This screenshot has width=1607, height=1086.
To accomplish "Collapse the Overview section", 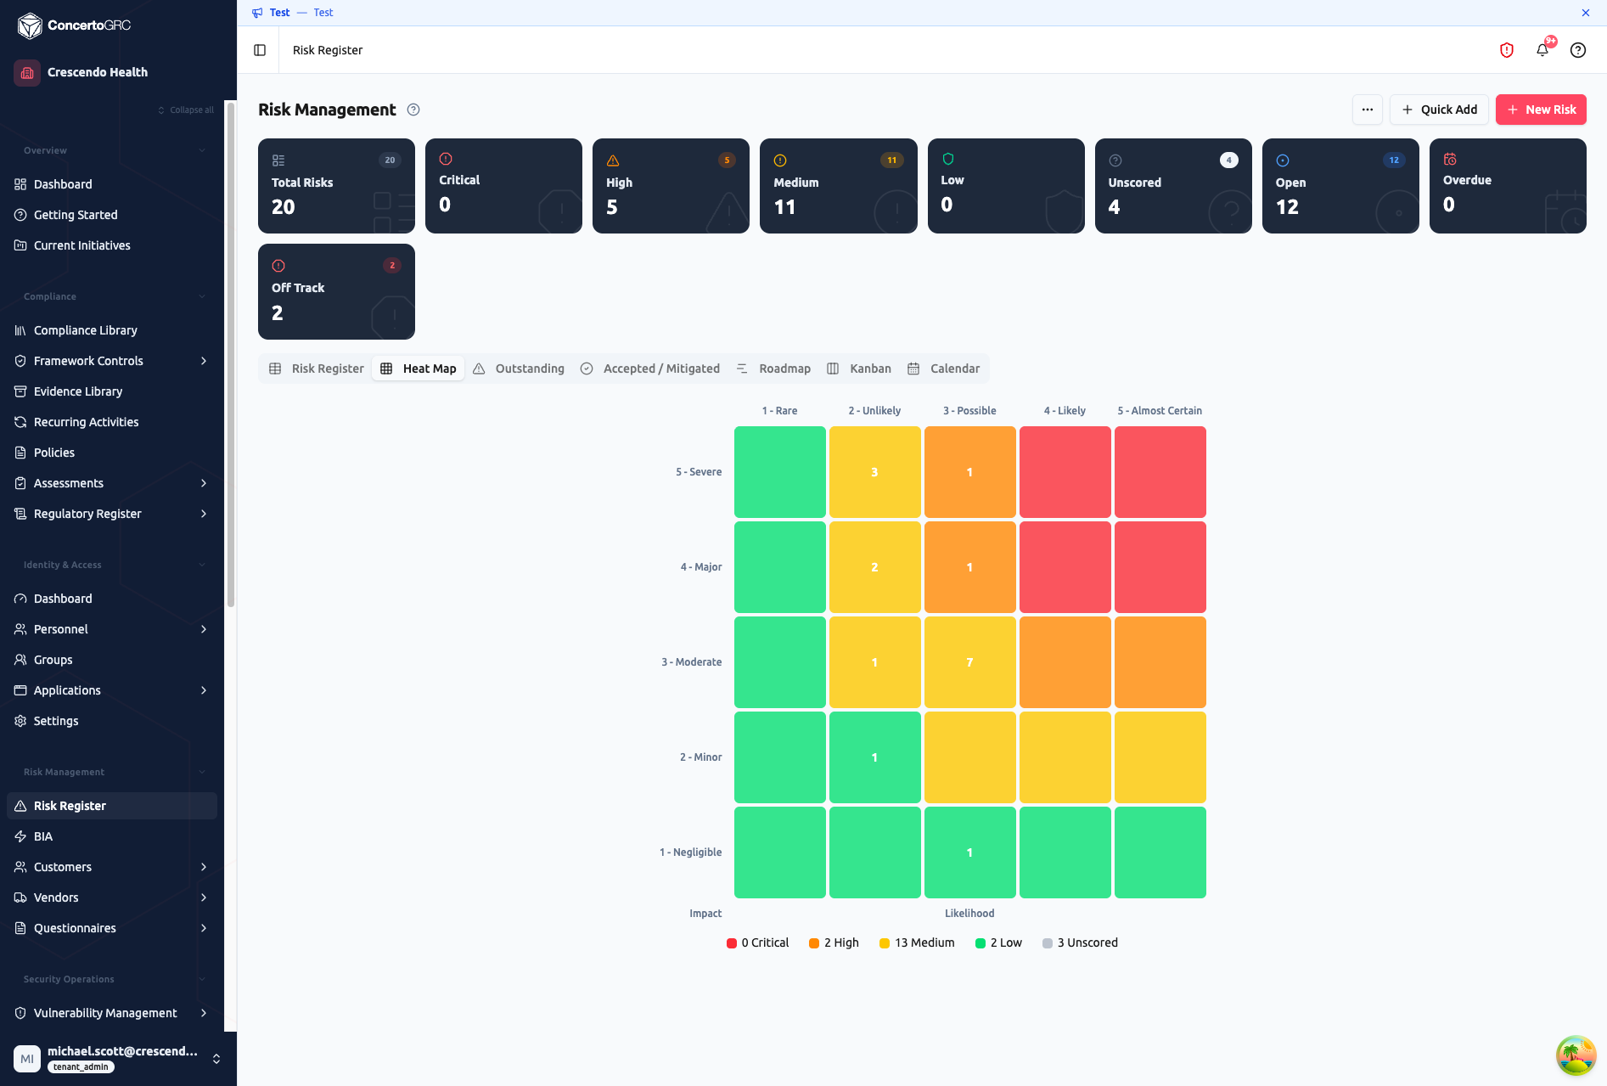I will (x=202, y=150).
